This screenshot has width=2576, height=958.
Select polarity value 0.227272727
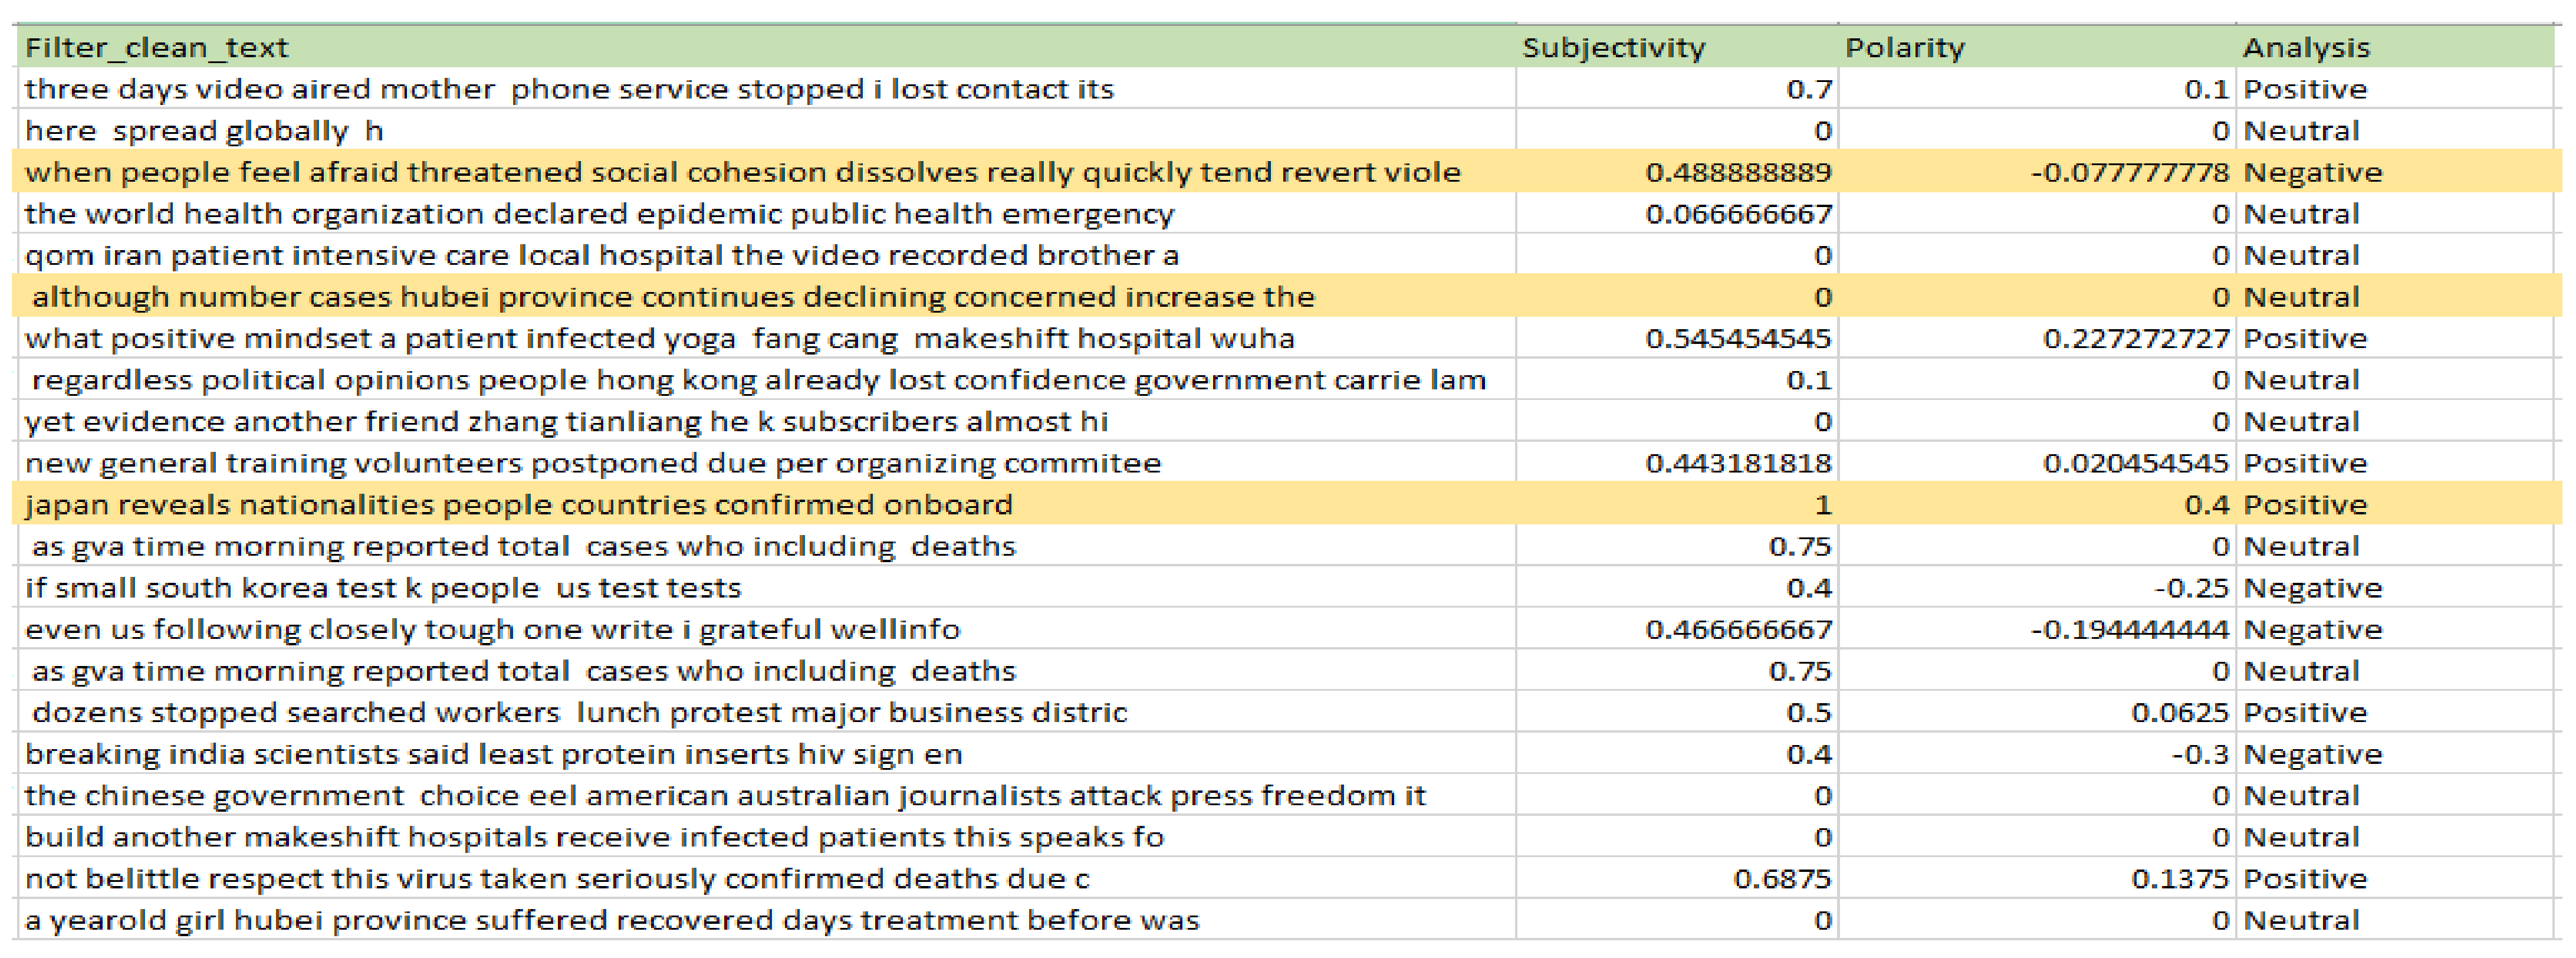[2135, 338]
